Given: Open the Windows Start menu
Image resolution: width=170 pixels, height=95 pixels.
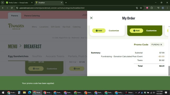Looking at the screenshot, I should click(3, 93).
